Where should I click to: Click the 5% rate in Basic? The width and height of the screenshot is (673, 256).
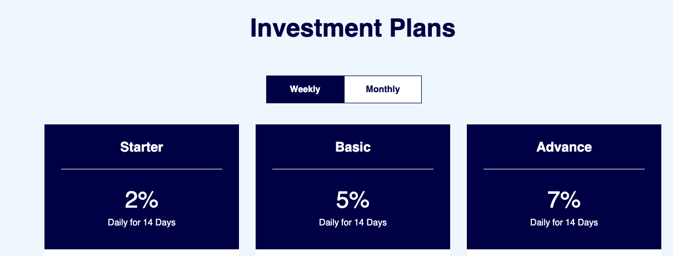pos(353,200)
